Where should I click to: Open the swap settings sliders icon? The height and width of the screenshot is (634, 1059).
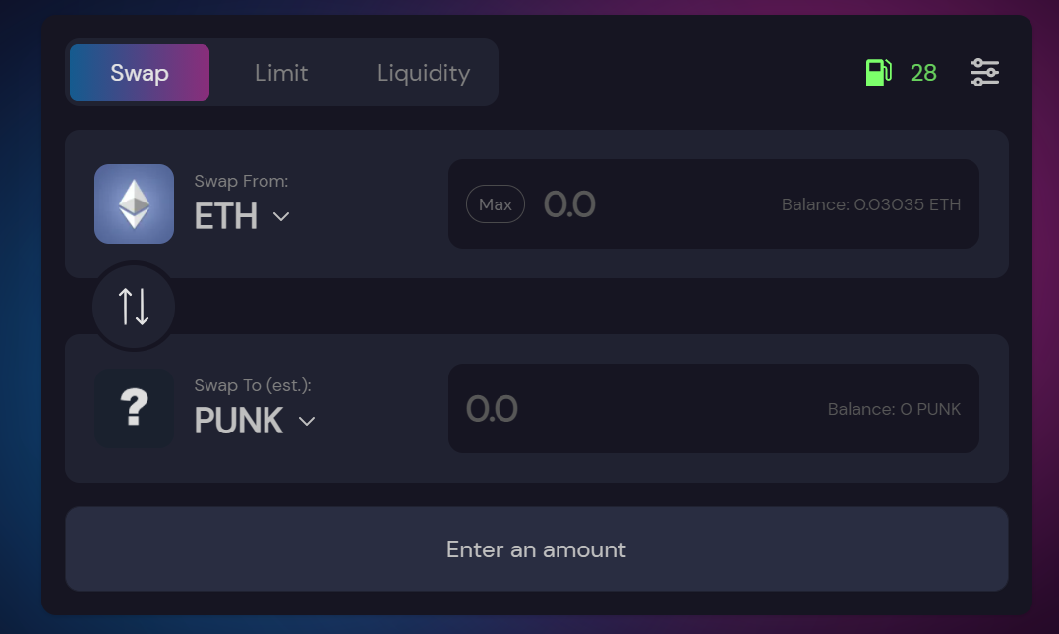tap(984, 72)
